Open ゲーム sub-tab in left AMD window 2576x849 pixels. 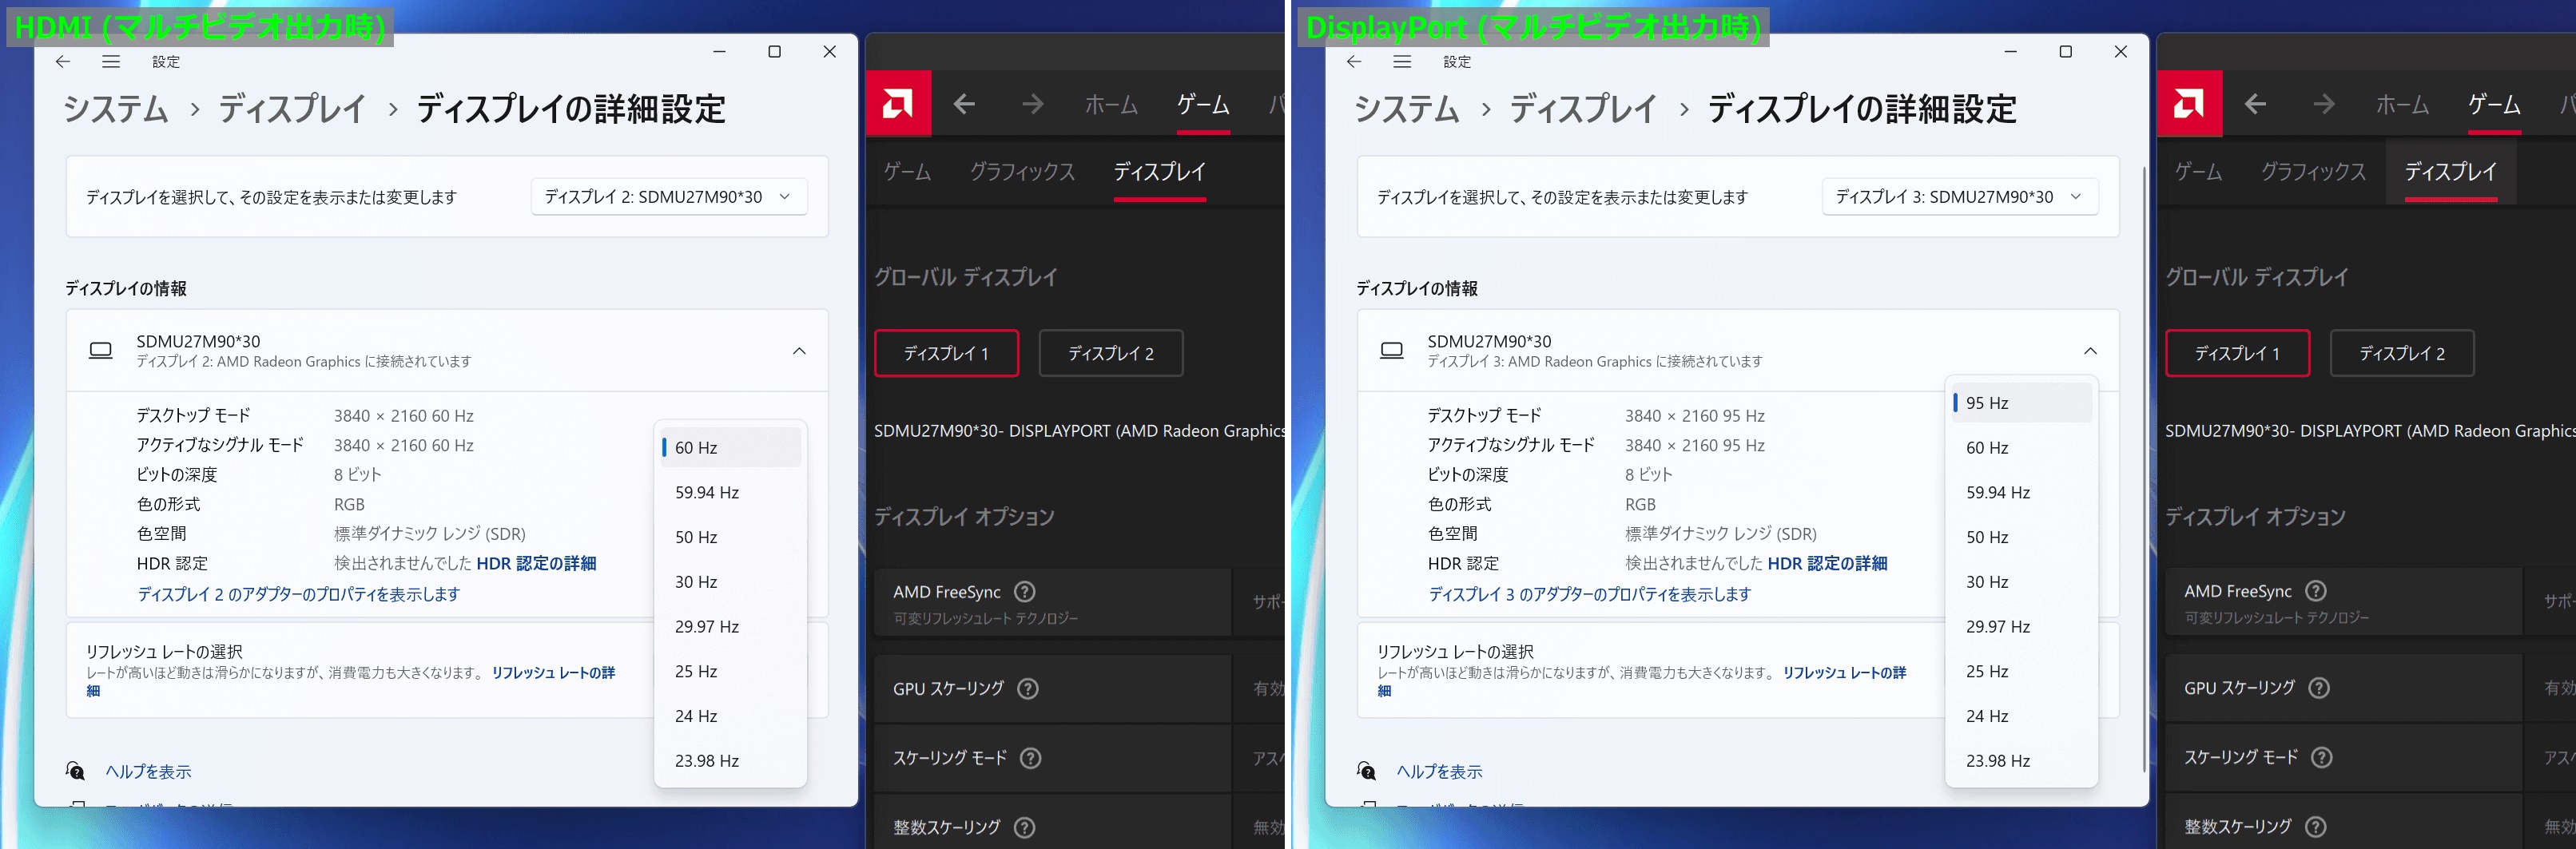pyautogui.click(x=907, y=172)
